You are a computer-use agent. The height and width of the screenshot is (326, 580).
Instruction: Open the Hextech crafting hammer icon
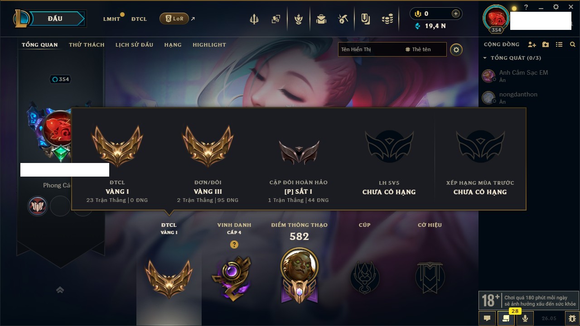[x=343, y=19]
